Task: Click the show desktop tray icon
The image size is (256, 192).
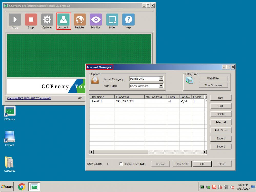Action: 253,187
